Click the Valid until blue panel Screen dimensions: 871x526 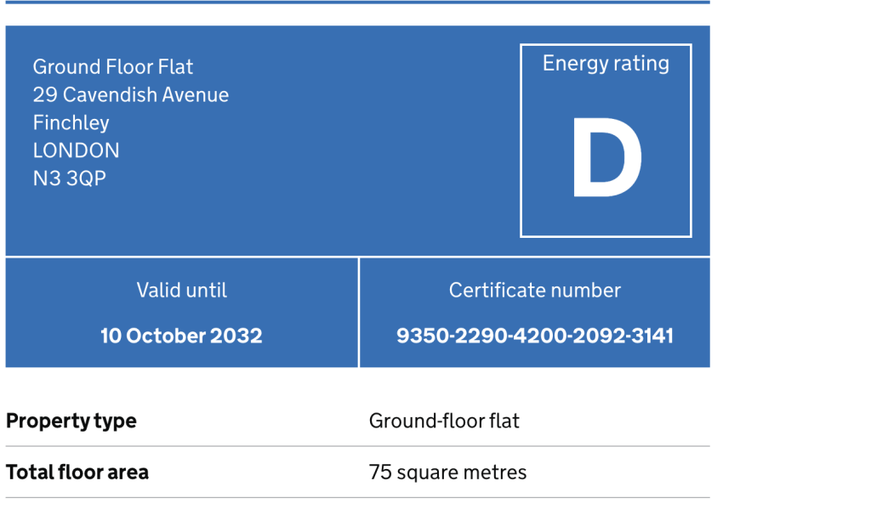[182, 313]
